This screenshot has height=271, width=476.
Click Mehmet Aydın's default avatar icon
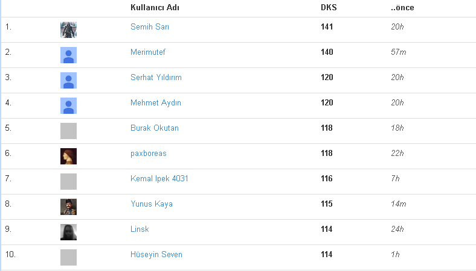[68, 105]
